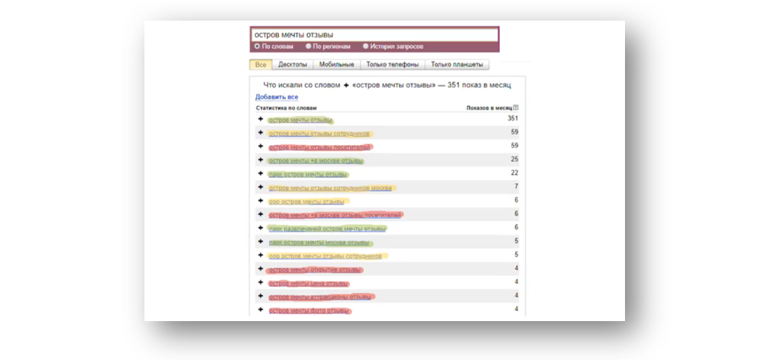The image size is (761, 360).
Task: Open the 'остров мечты отзывы' keyword link
Action: (x=300, y=121)
